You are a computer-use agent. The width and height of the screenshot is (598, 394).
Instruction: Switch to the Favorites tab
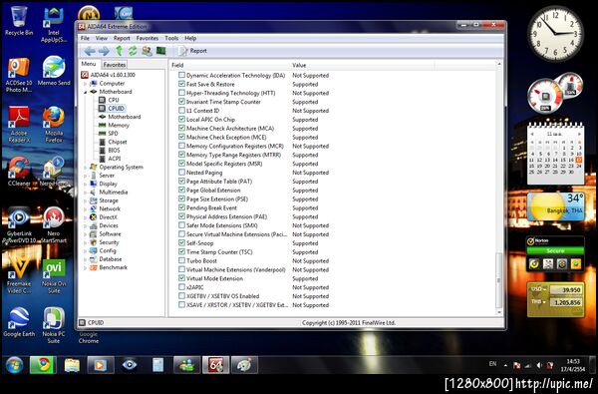(x=115, y=65)
